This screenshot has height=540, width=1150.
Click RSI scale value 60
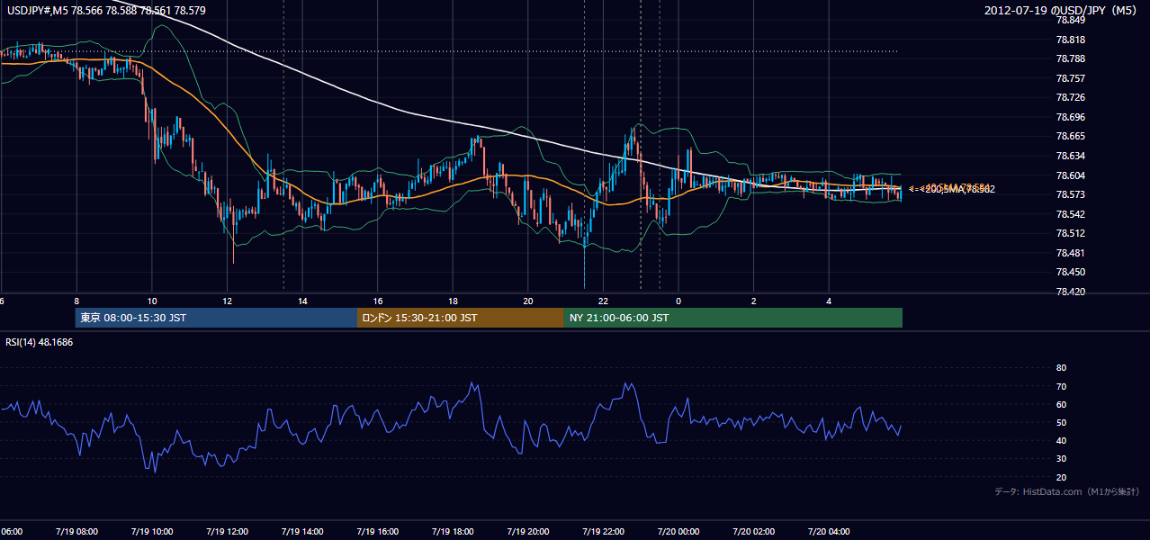coord(1061,404)
